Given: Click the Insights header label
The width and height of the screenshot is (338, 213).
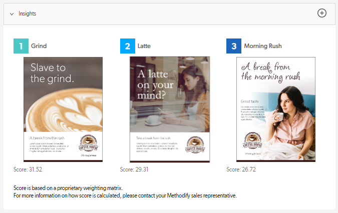Looking at the screenshot, I should tap(27, 14).
